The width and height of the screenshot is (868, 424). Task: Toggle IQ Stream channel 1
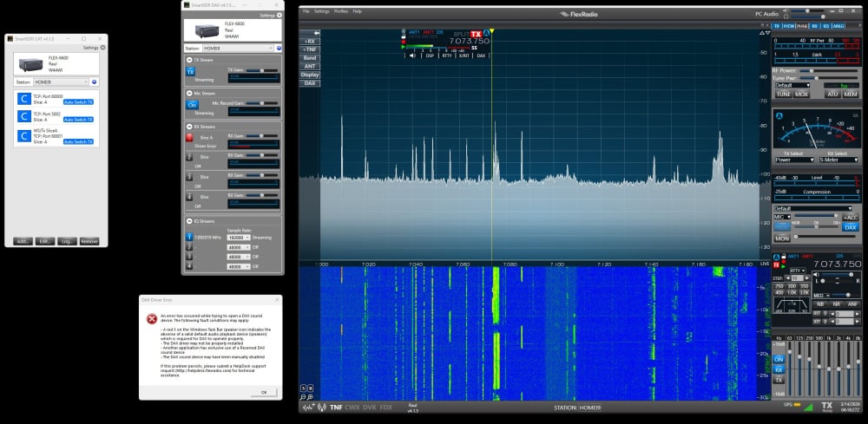(189, 238)
